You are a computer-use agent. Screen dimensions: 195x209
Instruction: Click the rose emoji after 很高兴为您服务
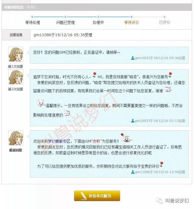170,75
